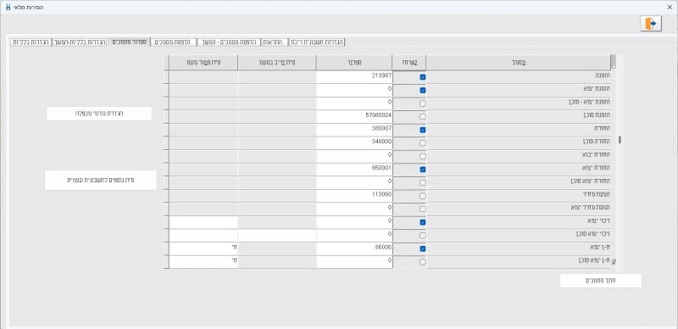Check the הצעת מחיר checkbox
Viewport: 678px width, 329px height.
[x=423, y=196]
